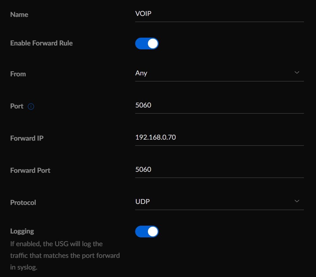
Task: Click the Enable Forward Rule label
Action: [x=41, y=43]
